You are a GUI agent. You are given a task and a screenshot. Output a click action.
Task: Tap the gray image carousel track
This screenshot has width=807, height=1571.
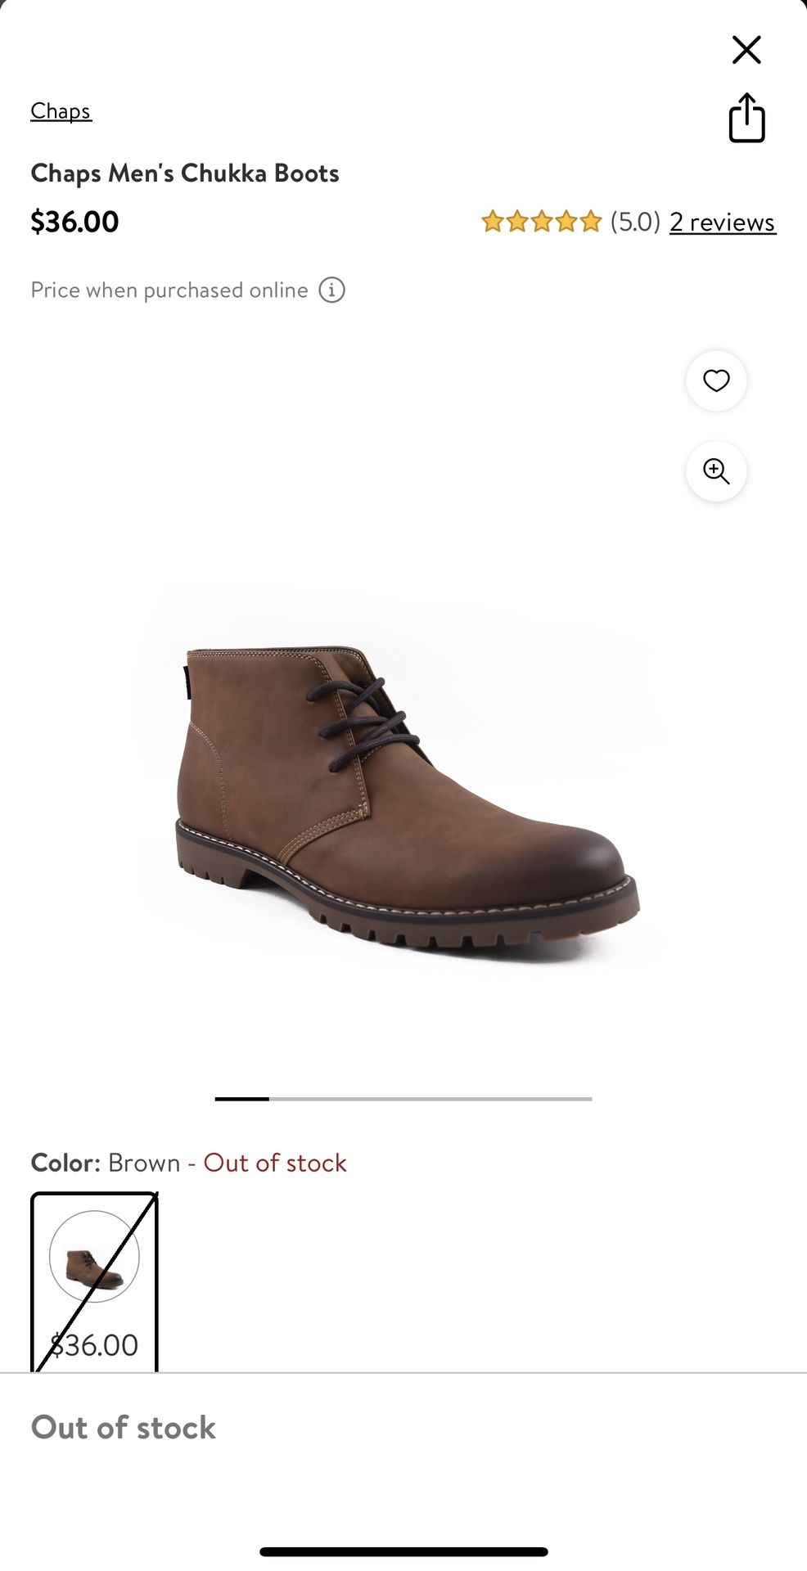pyautogui.click(x=431, y=1099)
